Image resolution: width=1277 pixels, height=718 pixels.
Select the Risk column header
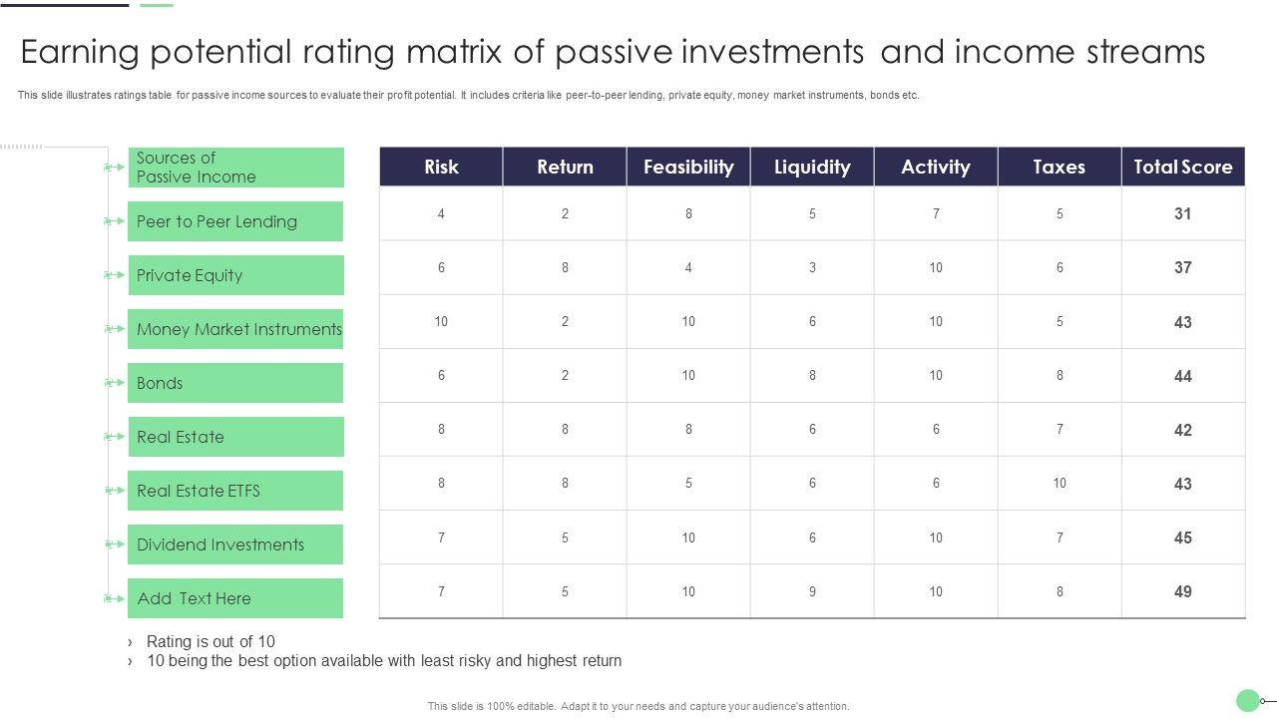(x=441, y=167)
